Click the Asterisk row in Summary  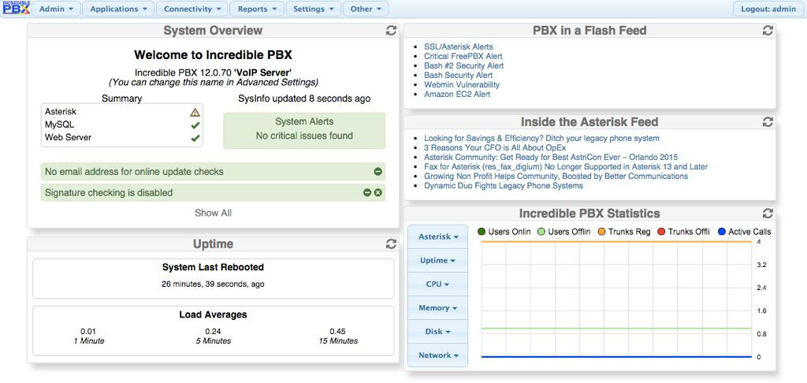pos(122,112)
